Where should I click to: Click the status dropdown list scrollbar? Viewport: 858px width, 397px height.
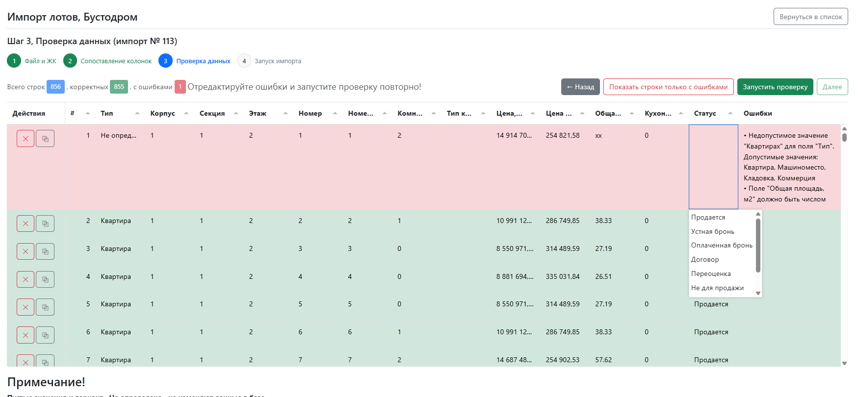tap(758, 245)
